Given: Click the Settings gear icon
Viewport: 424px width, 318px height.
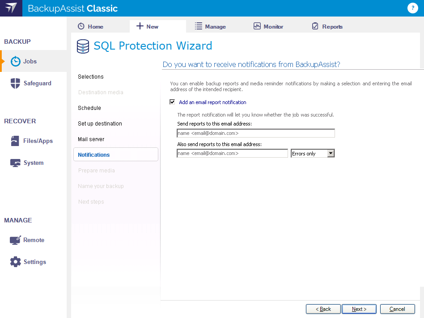Looking at the screenshot, I should pyautogui.click(x=15, y=262).
